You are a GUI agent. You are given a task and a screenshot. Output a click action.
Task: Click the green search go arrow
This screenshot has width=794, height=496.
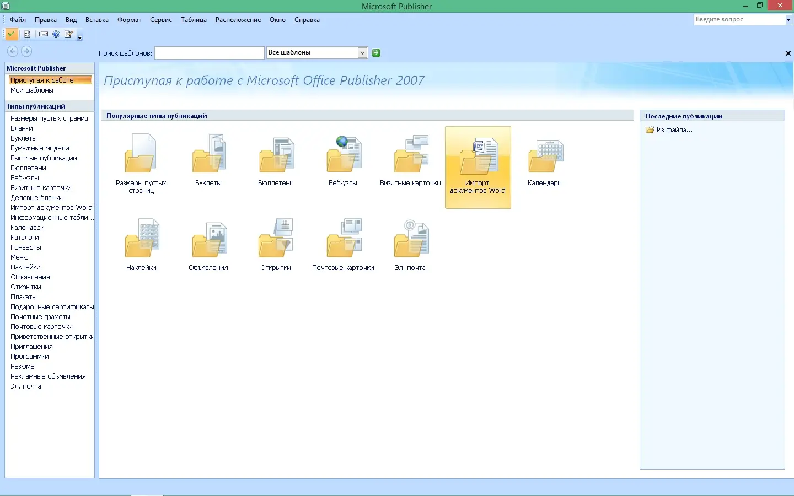point(376,53)
